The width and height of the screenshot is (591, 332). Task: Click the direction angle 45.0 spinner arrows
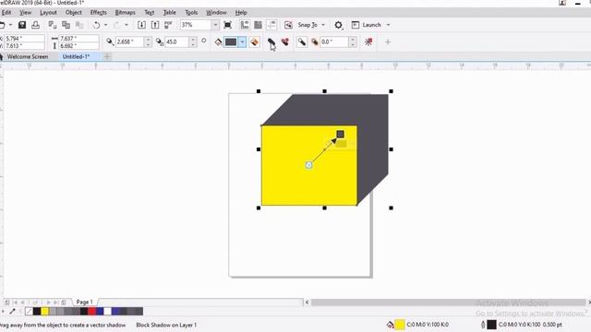(x=193, y=41)
